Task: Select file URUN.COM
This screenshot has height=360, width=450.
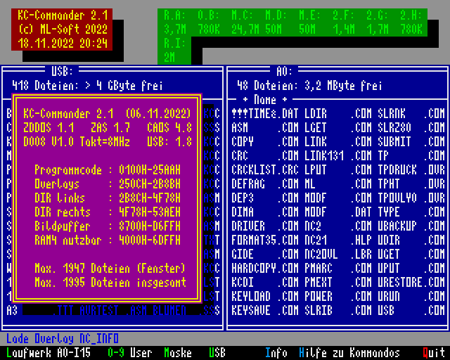Action: pyautogui.click(x=411, y=297)
